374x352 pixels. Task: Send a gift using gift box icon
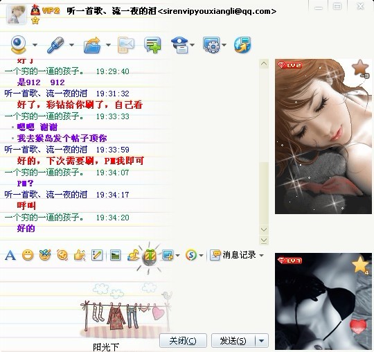(150, 256)
